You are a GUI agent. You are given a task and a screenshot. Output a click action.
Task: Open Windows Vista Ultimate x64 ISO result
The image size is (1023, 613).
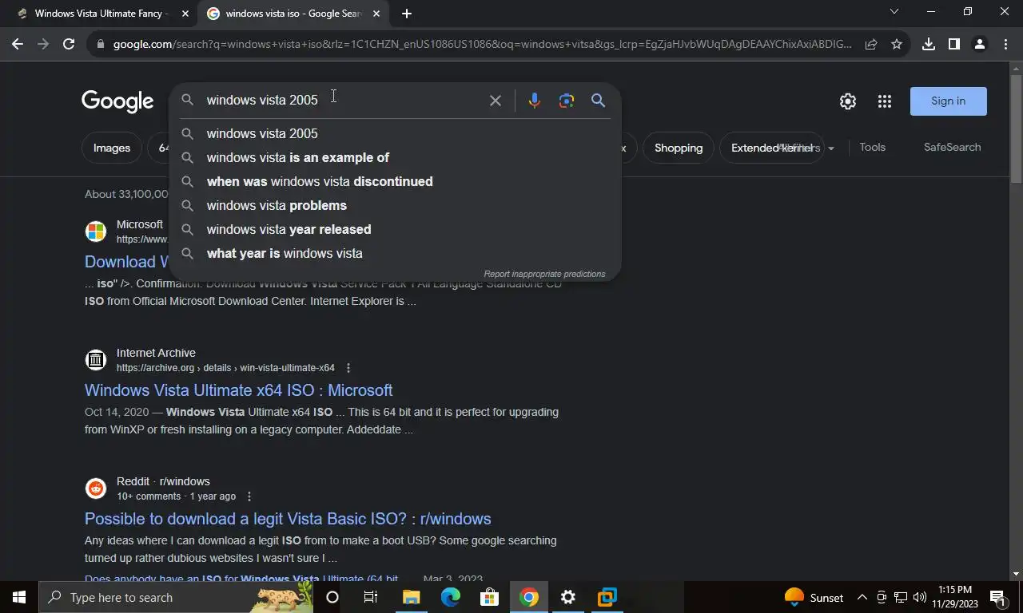pos(238,390)
